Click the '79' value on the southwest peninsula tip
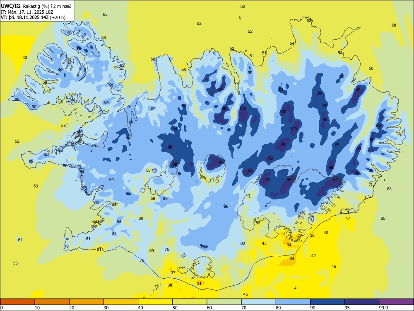Screen dimensions: 414x311 [x=66, y=246]
